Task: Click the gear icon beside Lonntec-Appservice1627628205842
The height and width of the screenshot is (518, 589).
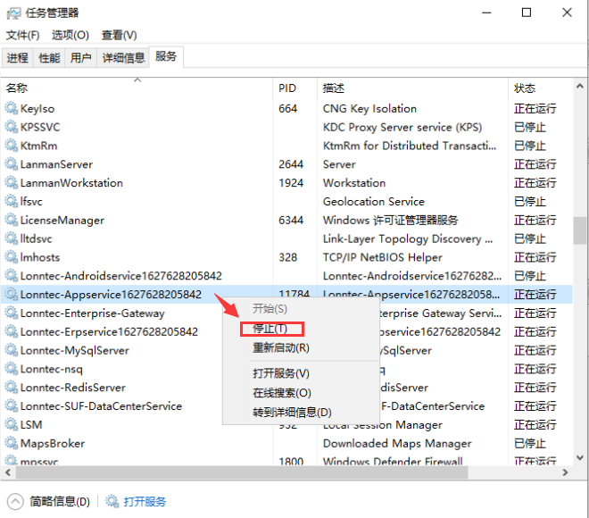Action: point(12,295)
